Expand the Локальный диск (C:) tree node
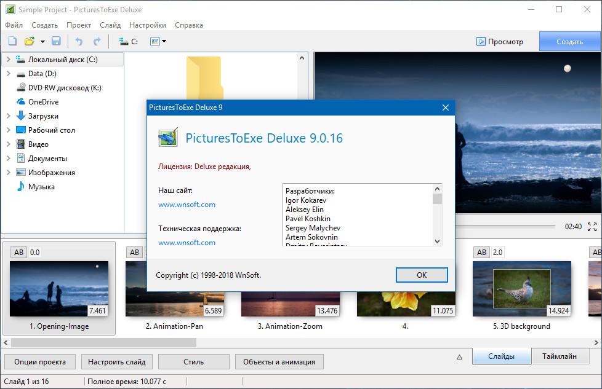This screenshot has height=389, width=602. (8, 60)
